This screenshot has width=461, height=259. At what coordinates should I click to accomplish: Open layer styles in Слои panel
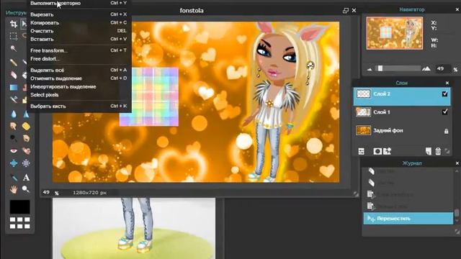point(387,151)
